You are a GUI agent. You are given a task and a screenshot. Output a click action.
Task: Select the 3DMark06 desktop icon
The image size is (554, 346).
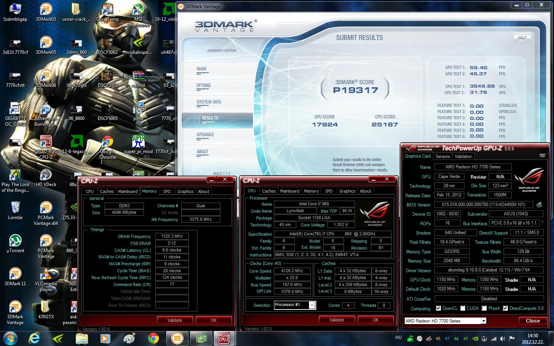tap(46, 78)
